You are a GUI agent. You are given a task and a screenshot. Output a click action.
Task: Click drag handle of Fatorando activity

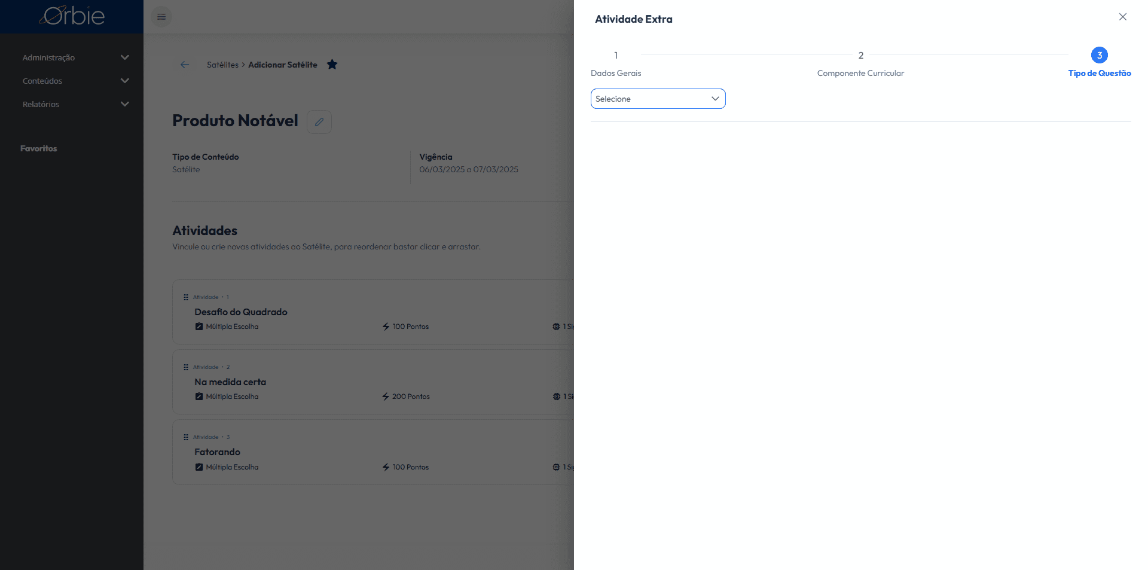point(186,437)
